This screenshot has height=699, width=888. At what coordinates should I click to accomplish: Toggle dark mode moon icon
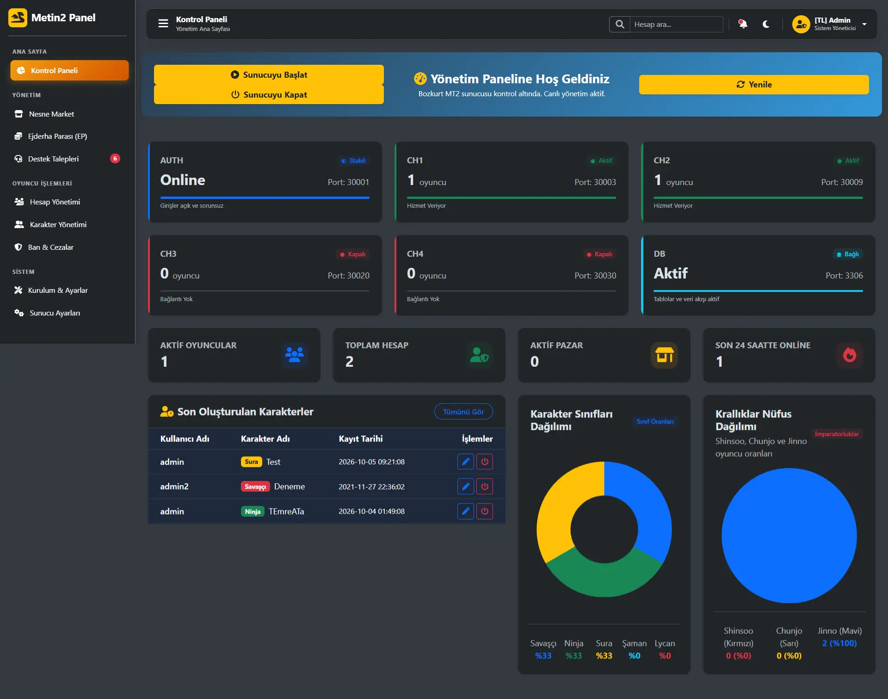tap(766, 24)
